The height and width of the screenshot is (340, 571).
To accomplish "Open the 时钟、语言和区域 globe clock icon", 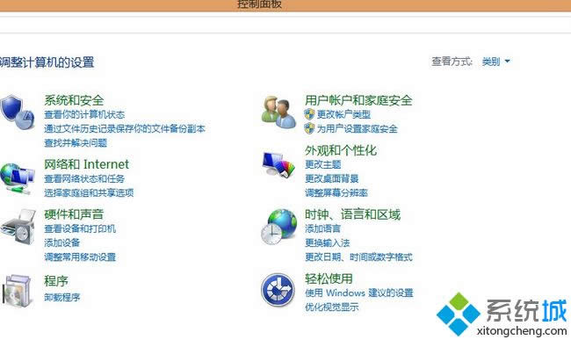I will click(279, 227).
